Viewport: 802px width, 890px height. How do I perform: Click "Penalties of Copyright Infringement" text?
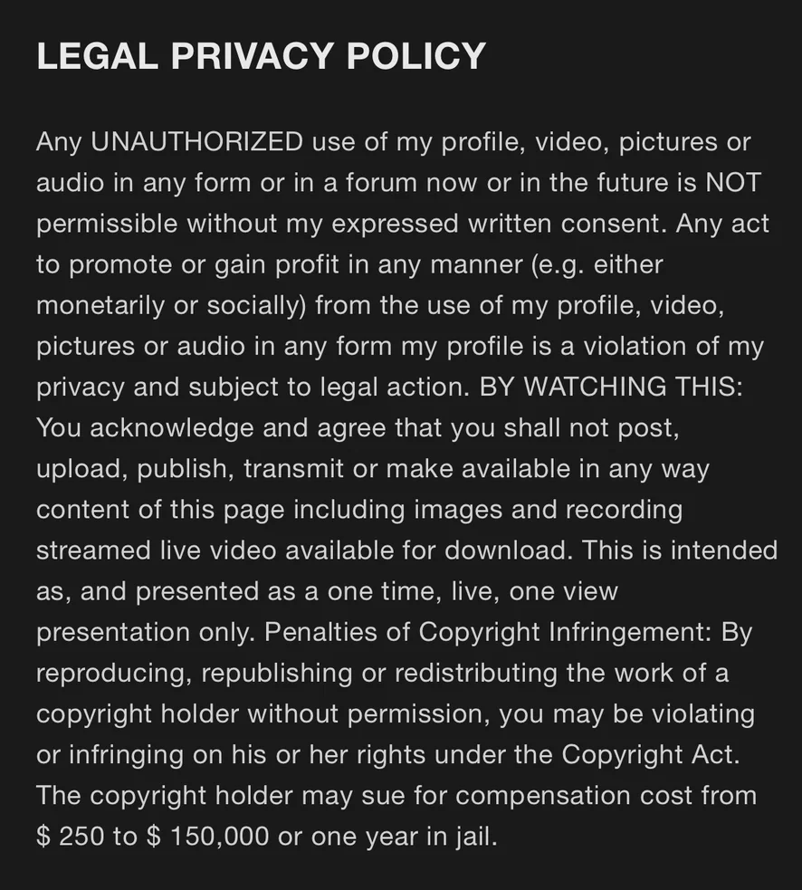(487, 632)
